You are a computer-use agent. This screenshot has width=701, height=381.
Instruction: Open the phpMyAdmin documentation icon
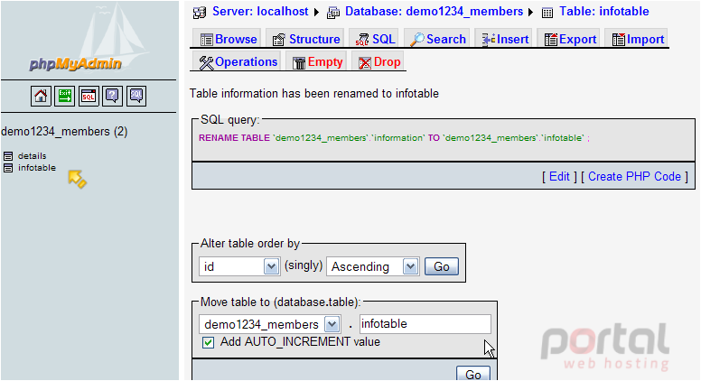112,96
